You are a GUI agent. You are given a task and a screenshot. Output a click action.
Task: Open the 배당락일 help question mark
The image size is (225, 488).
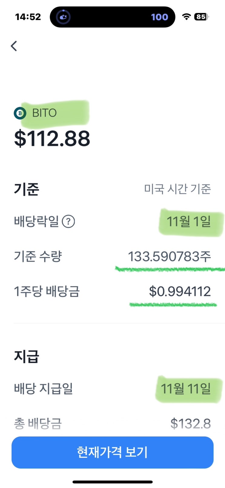68,221
